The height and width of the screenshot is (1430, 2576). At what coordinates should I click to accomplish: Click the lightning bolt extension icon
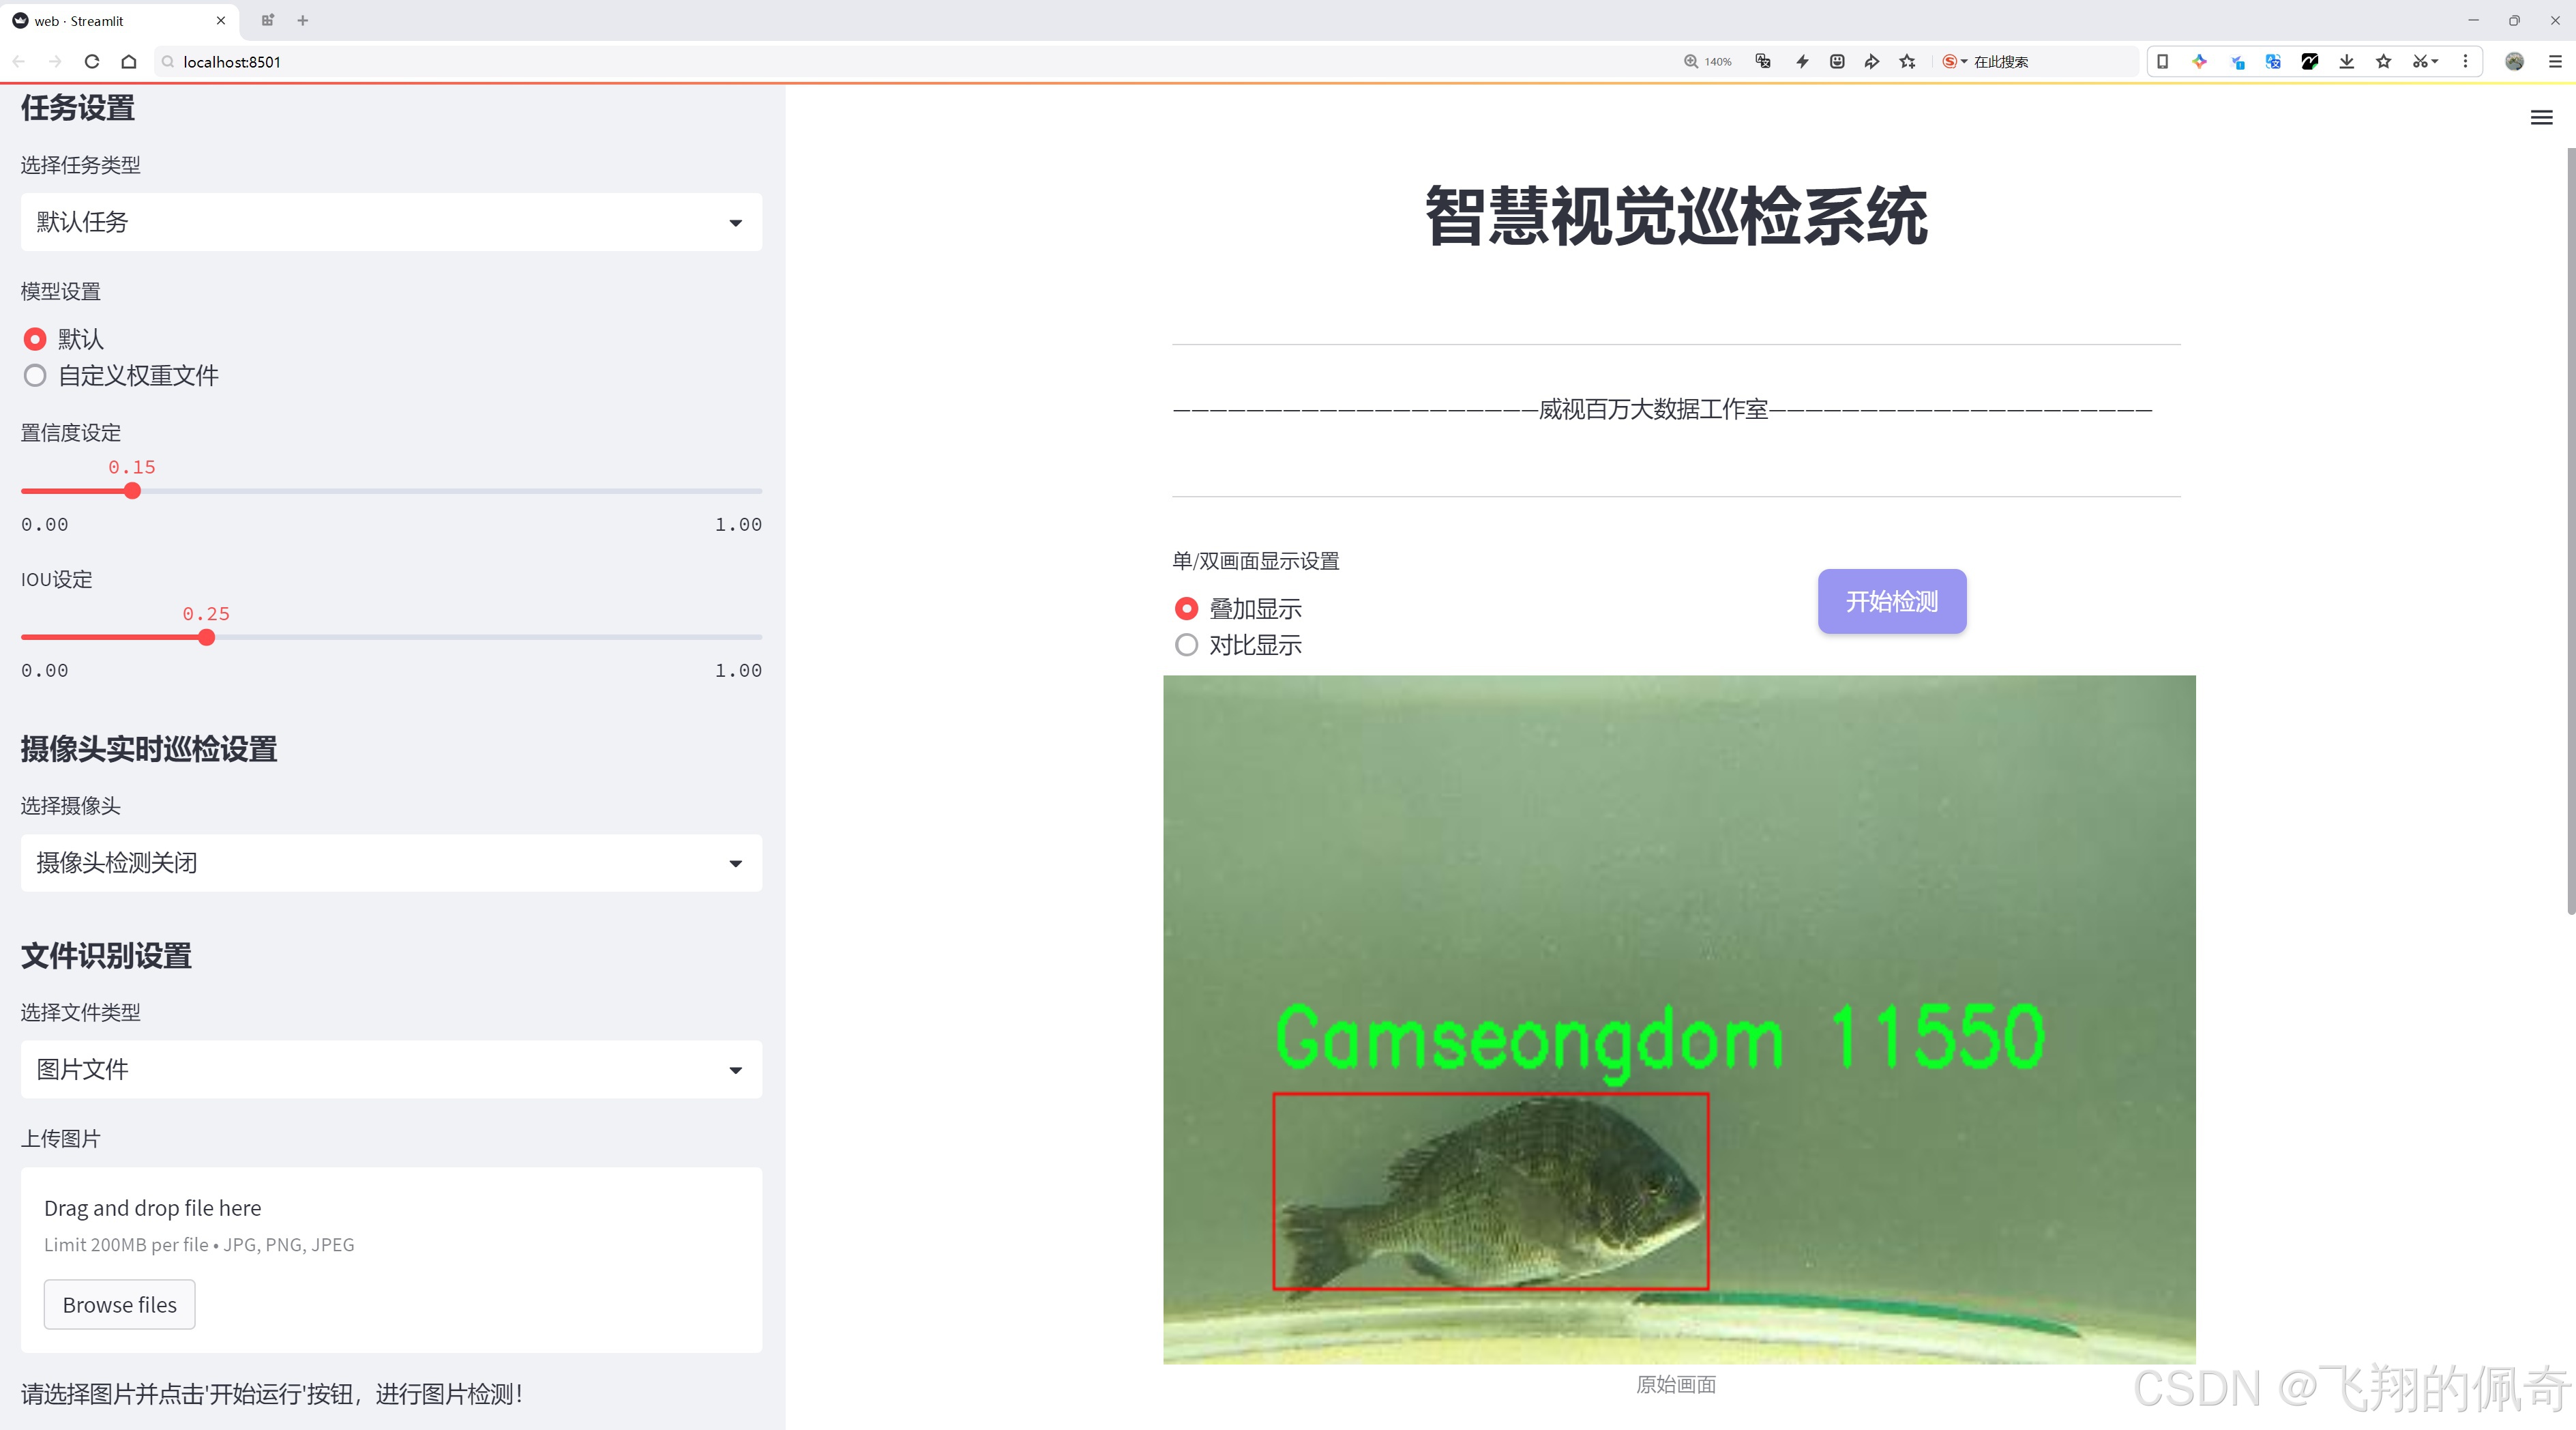coord(1801,61)
